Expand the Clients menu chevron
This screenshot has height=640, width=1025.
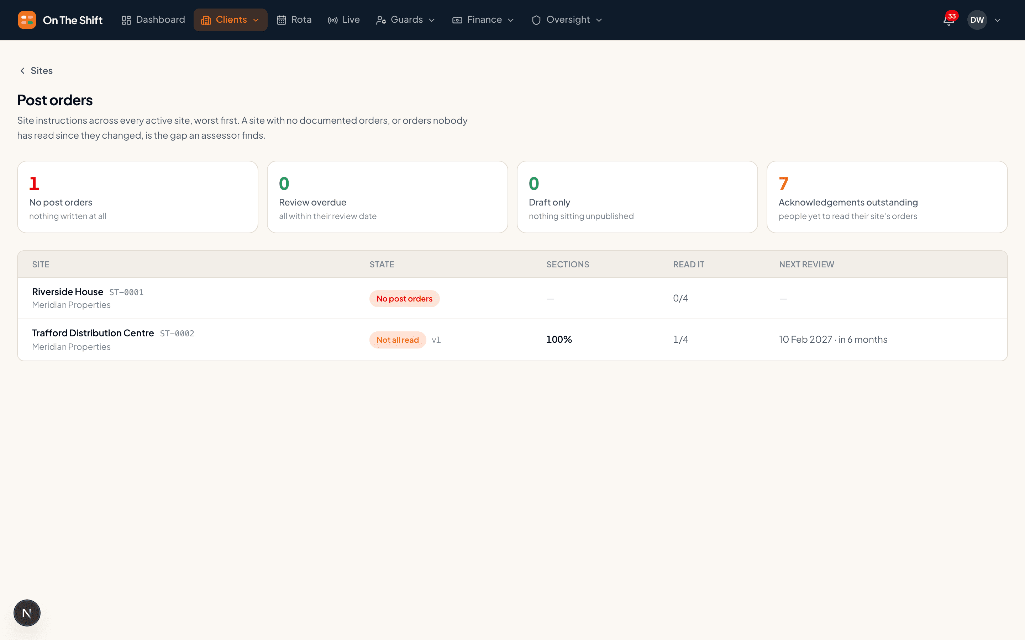tap(256, 20)
